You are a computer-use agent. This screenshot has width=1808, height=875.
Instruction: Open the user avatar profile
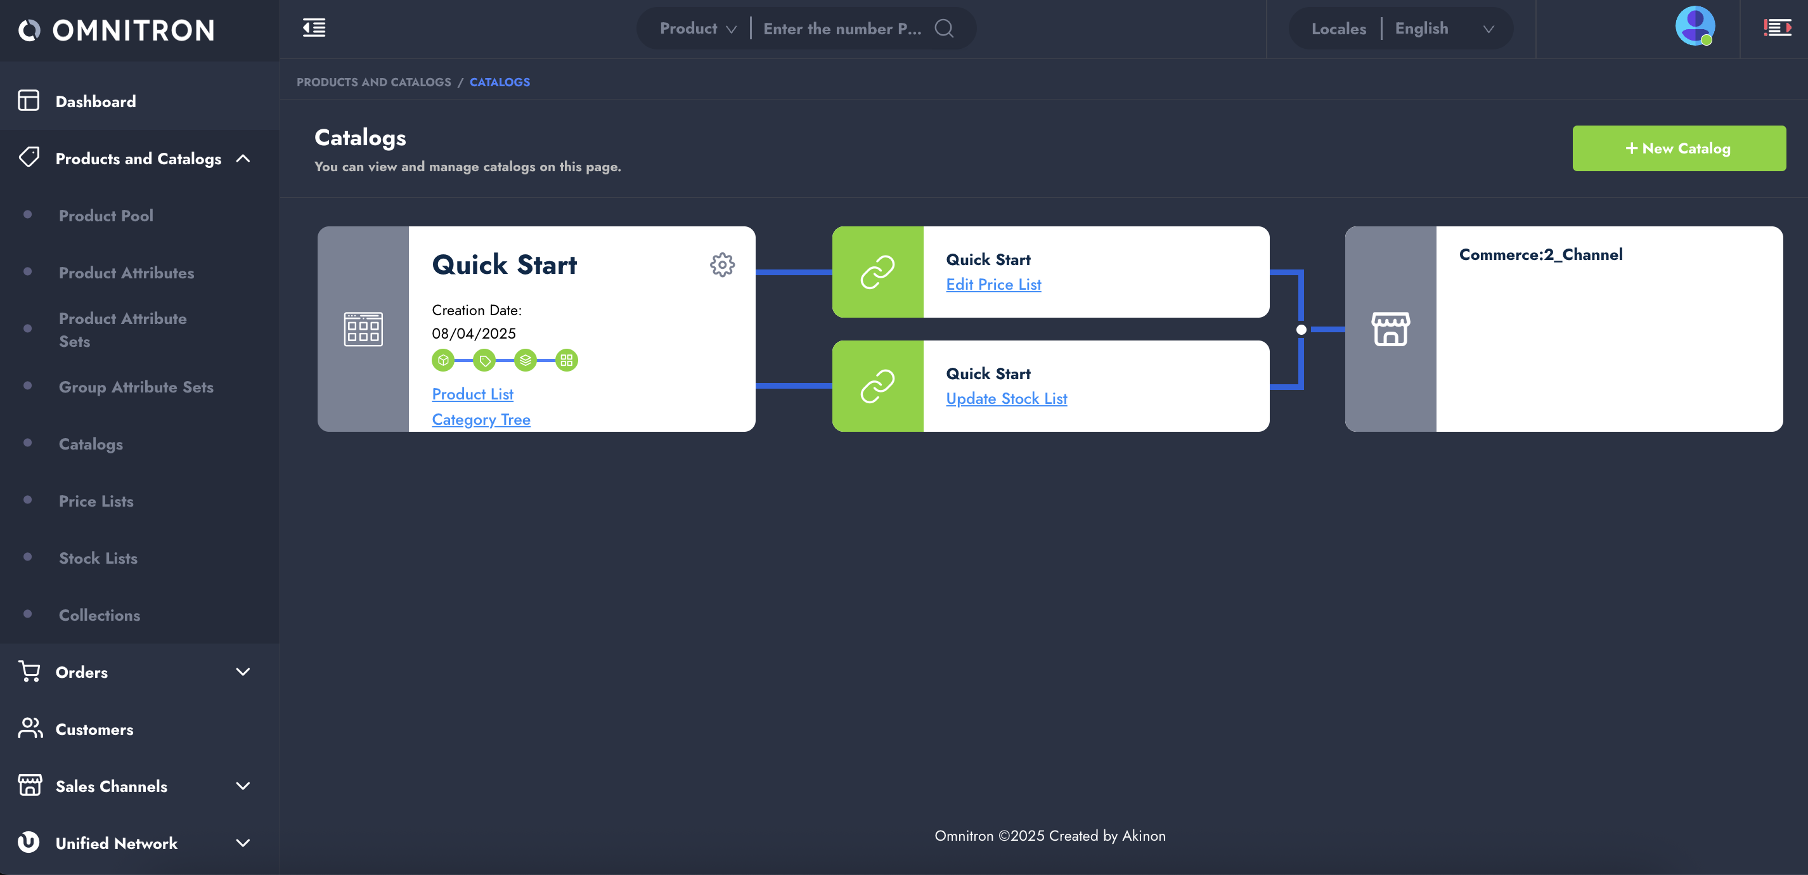1695,26
